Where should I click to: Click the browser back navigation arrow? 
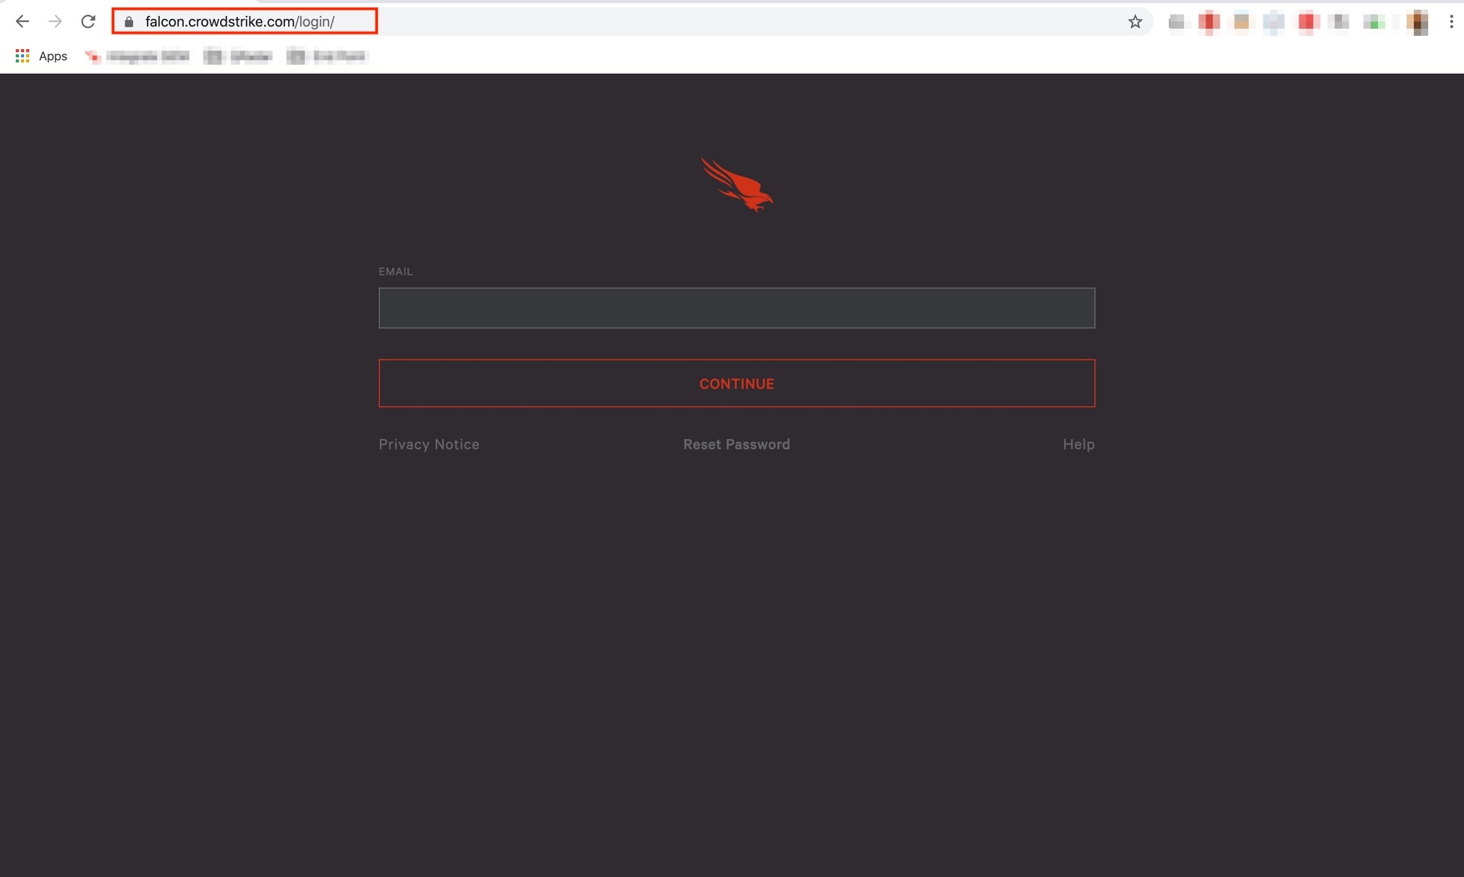click(21, 20)
